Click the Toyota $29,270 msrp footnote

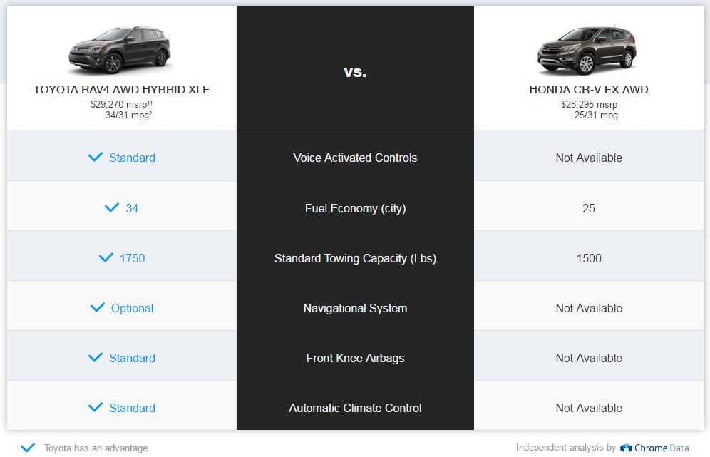click(x=150, y=103)
